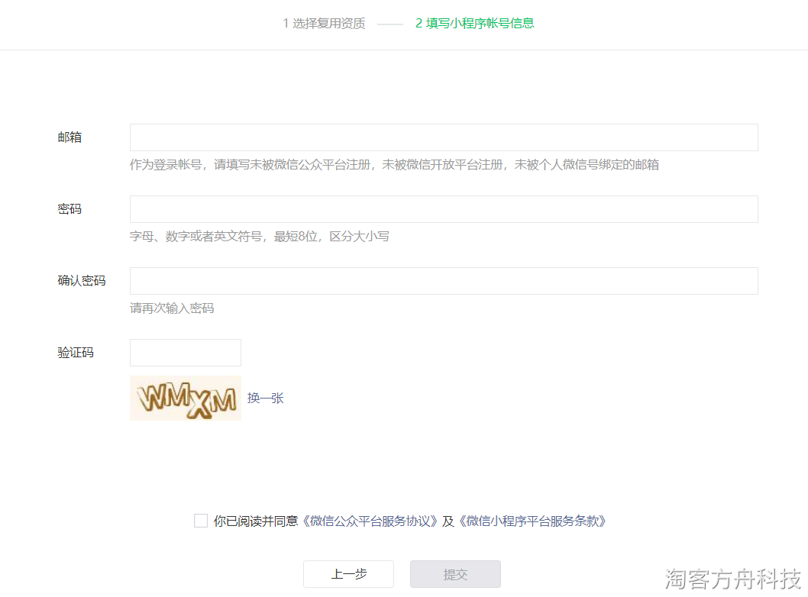Tick the 你已阅读并同意 agreement checkbox
This screenshot has height=597, width=808.
coord(201,521)
